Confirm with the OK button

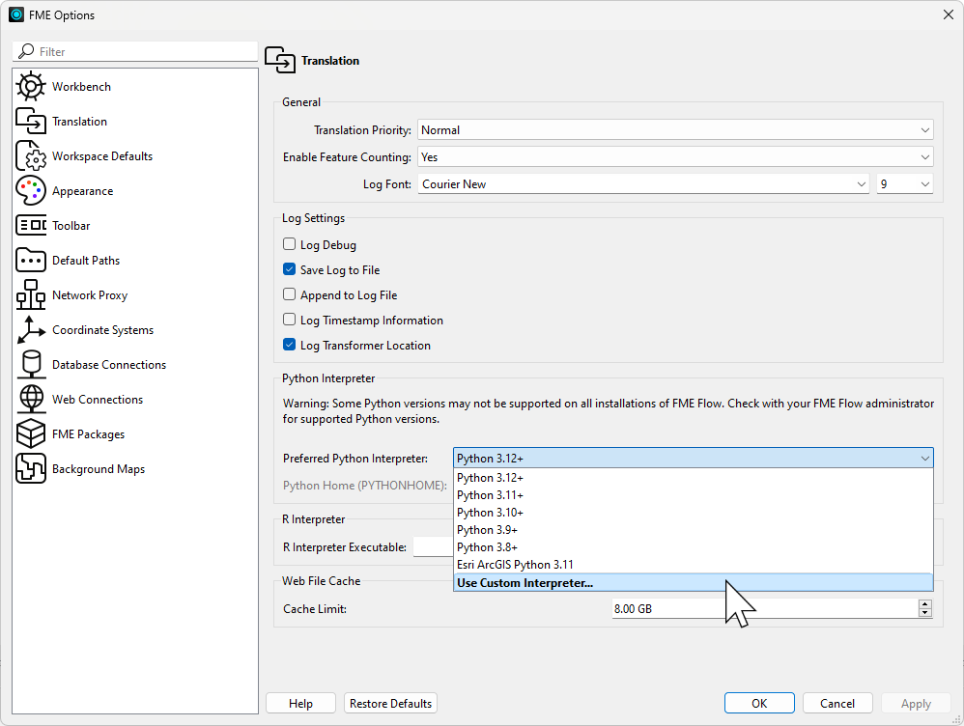(x=759, y=703)
